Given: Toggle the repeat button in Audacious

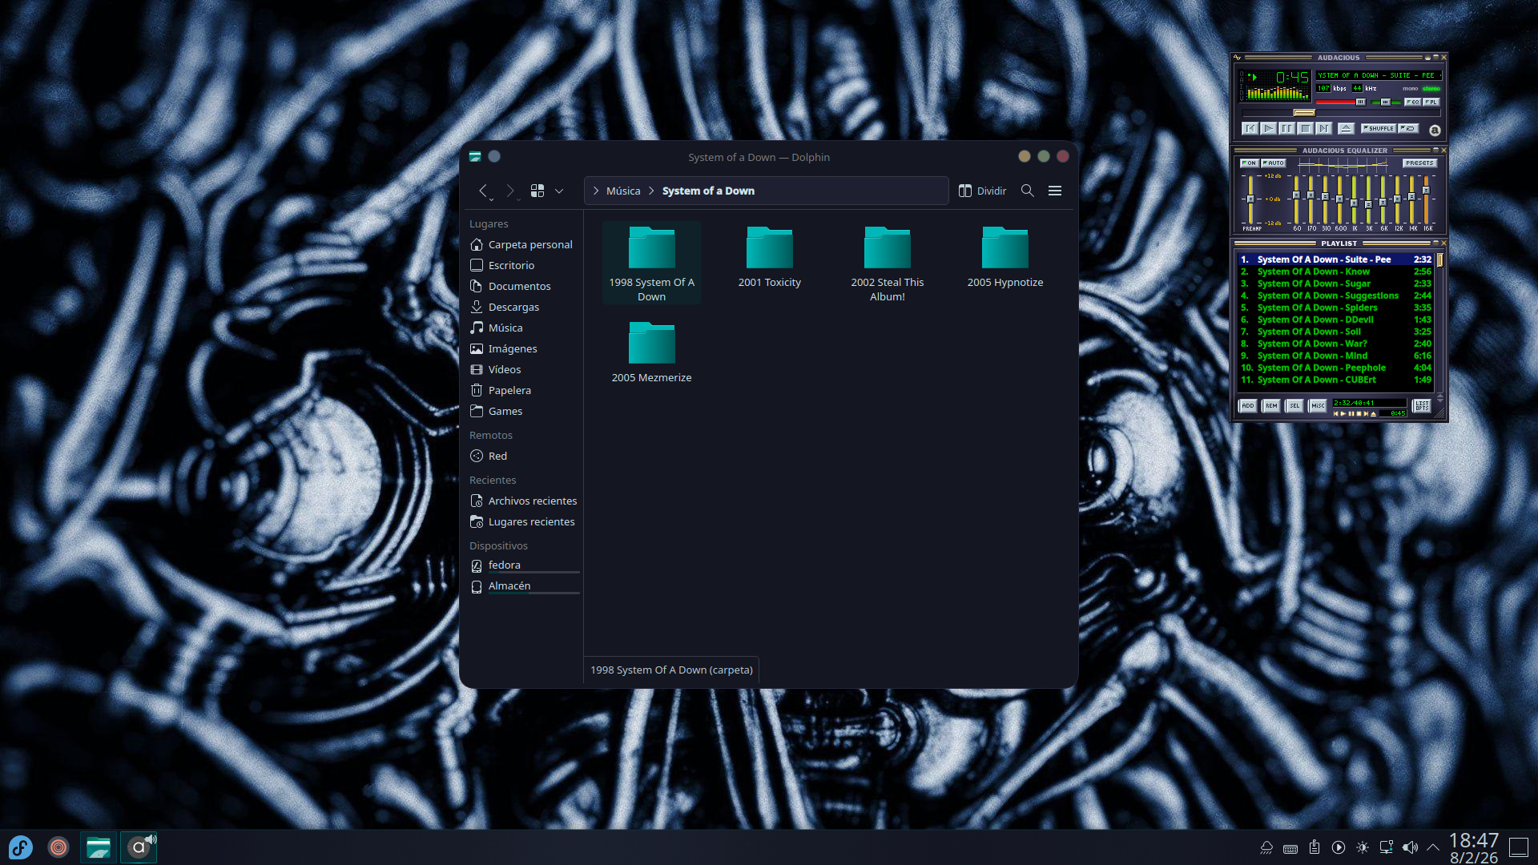Looking at the screenshot, I should [1409, 128].
